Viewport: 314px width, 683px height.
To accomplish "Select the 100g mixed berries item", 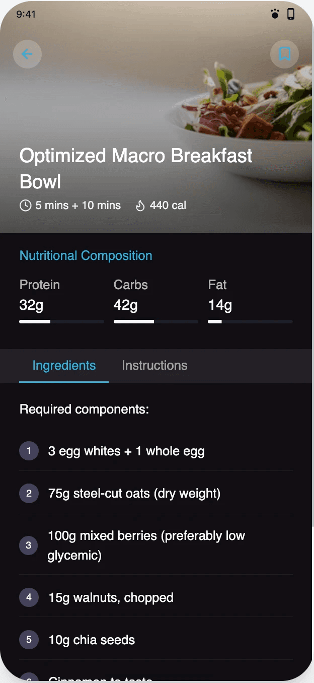I will (x=156, y=545).
